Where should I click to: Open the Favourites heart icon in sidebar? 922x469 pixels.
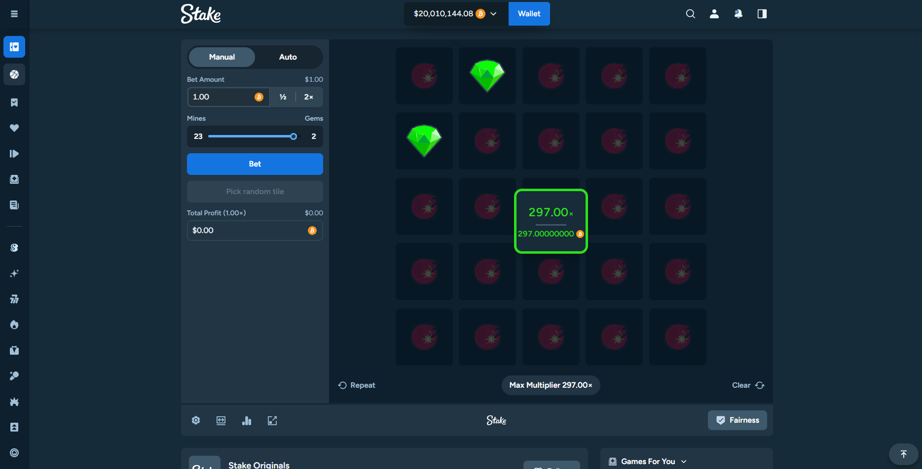click(14, 128)
